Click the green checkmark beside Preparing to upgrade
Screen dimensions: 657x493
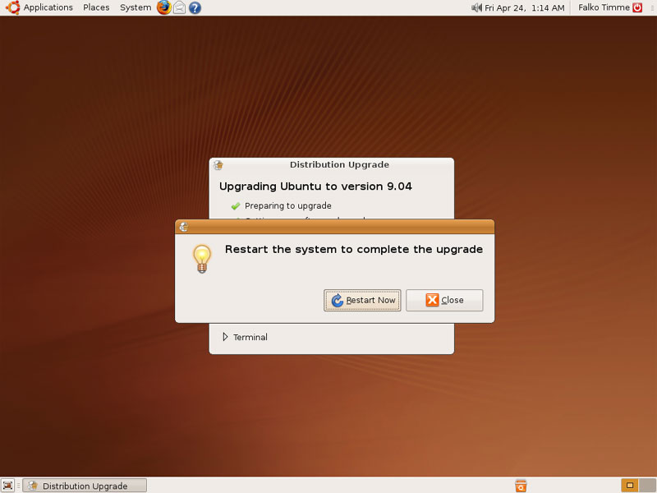pos(236,206)
